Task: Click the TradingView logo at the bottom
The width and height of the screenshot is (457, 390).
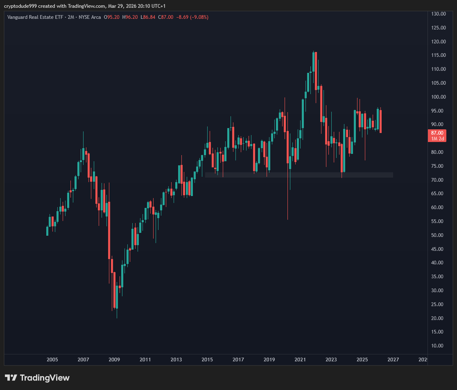Action: point(37,378)
